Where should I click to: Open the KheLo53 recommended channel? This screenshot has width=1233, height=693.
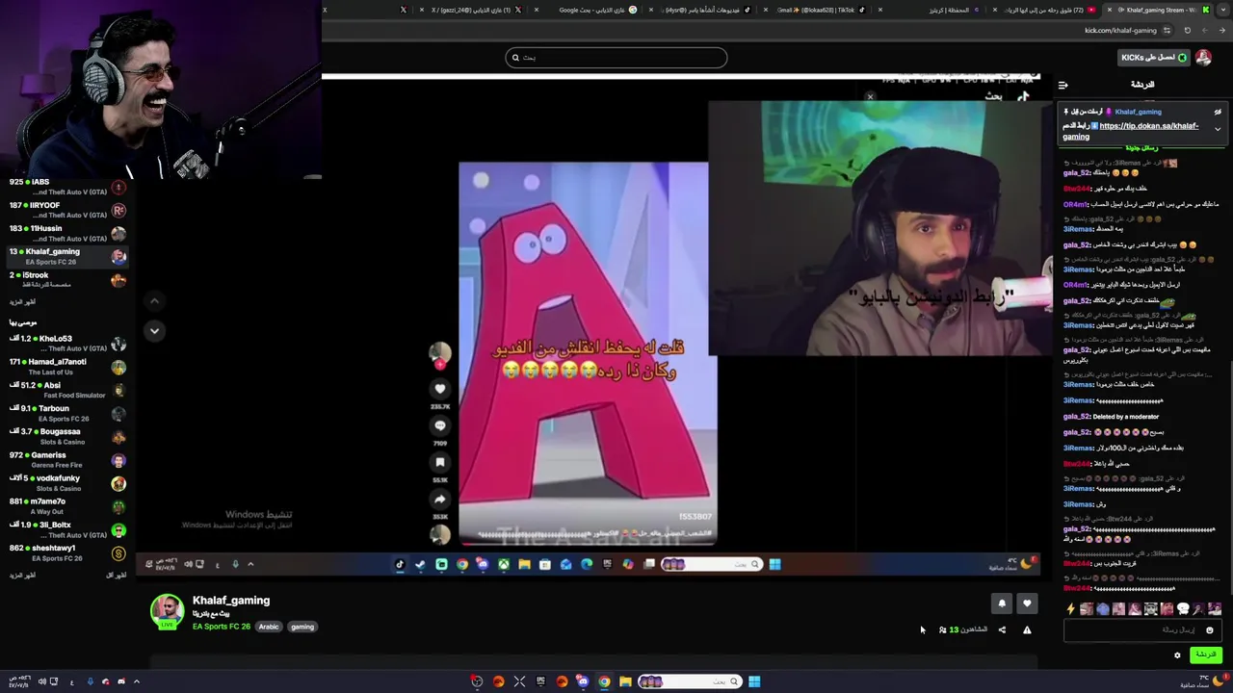point(67,344)
